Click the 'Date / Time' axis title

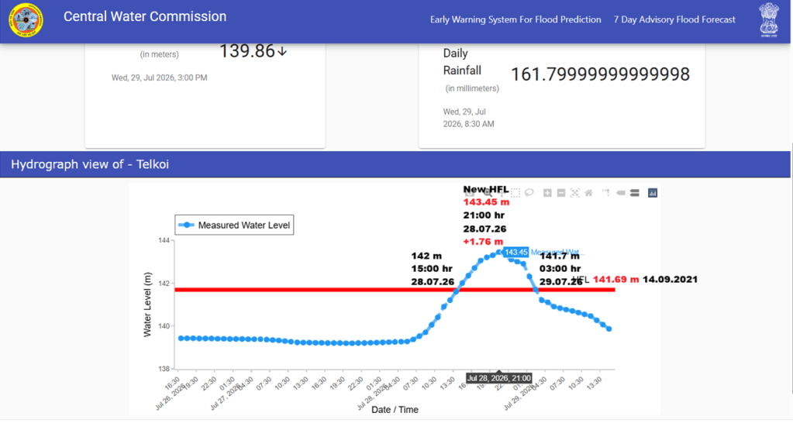coord(395,409)
